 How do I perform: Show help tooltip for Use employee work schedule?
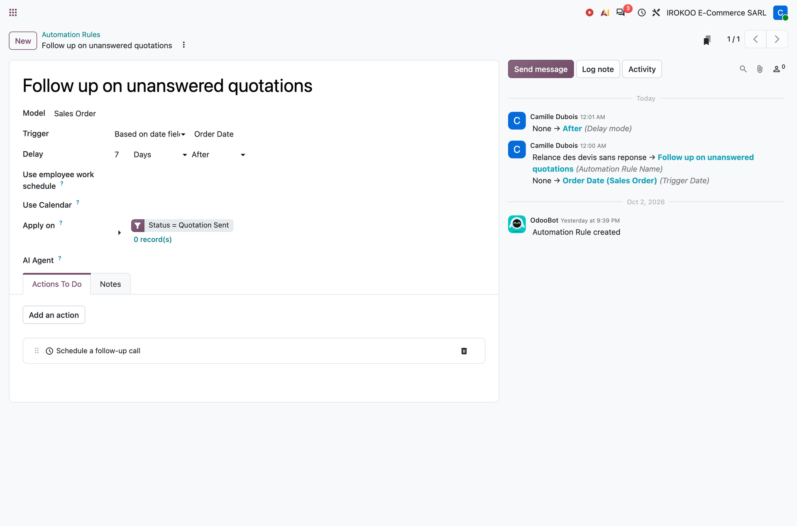pyautogui.click(x=62, y=183)
